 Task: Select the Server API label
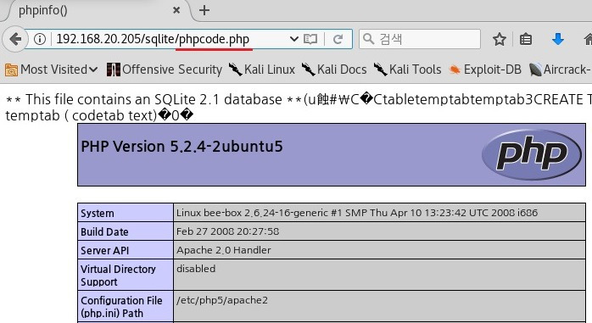pos(104,251)
